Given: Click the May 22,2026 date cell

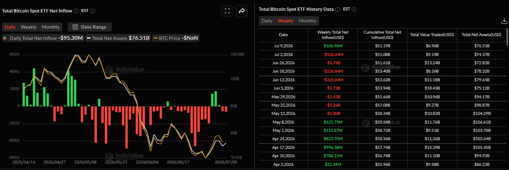Looking at the screenshot, I should [x=283, y=105].
